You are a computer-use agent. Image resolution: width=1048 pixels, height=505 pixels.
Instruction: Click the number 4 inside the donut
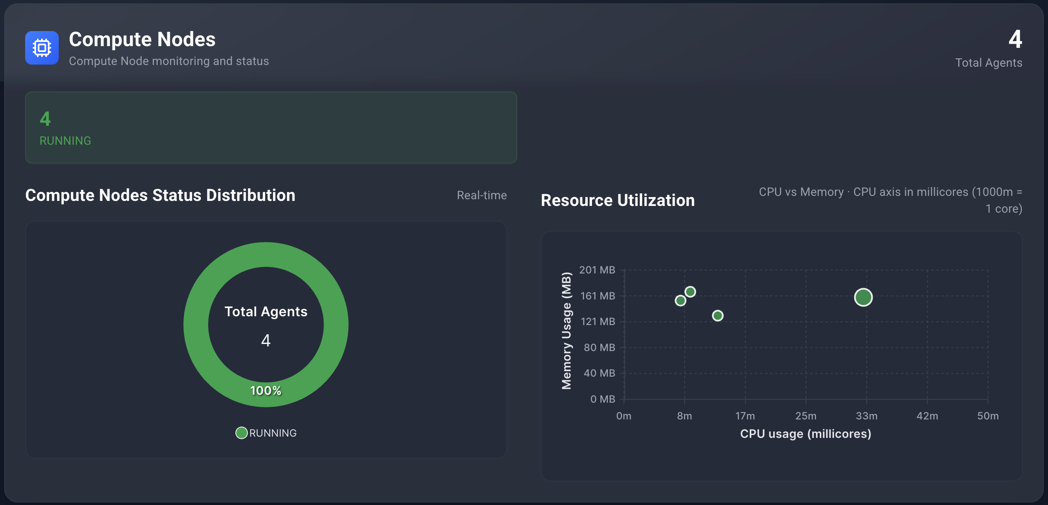266,340
